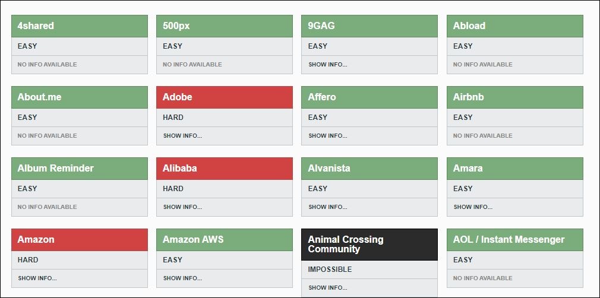This screenshot has height=298, width=600.
Task: Expand "Show info..." under Amazon
Action: [37, 278]
